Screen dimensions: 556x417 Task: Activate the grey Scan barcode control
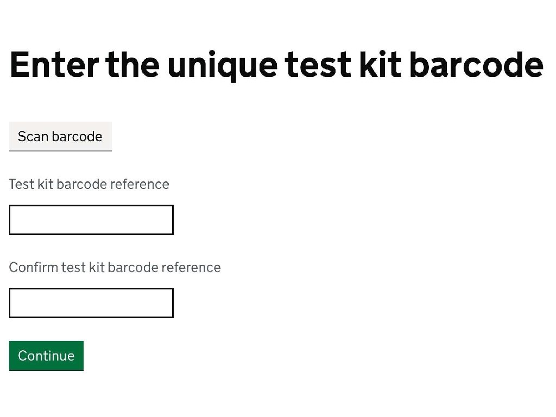click(x=60, y=136)
